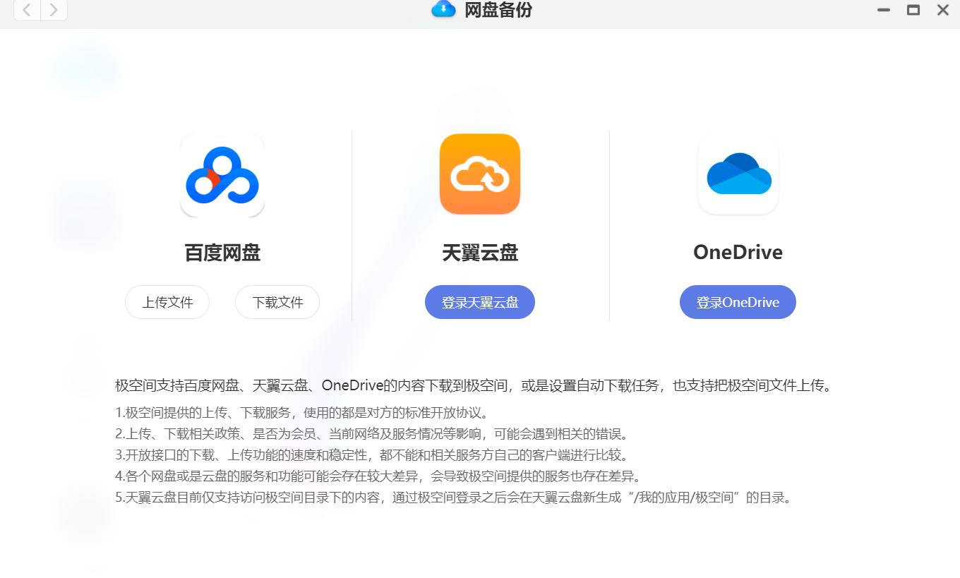Select the OneDrive section heading
The image size is (960, 578).
(x=738, y=252)
